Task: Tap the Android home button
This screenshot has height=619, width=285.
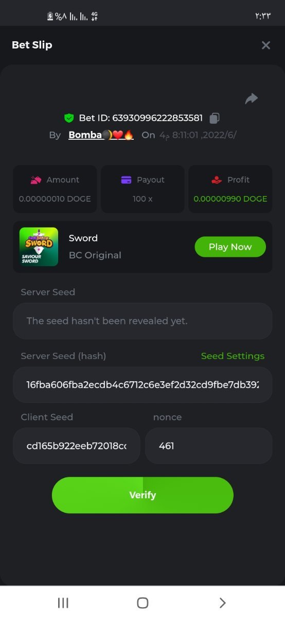Action: pos(142,603)
